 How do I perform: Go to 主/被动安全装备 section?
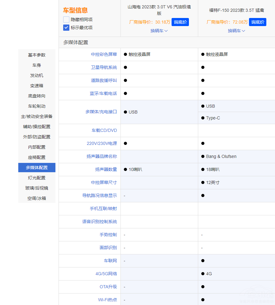coord(37,116)
